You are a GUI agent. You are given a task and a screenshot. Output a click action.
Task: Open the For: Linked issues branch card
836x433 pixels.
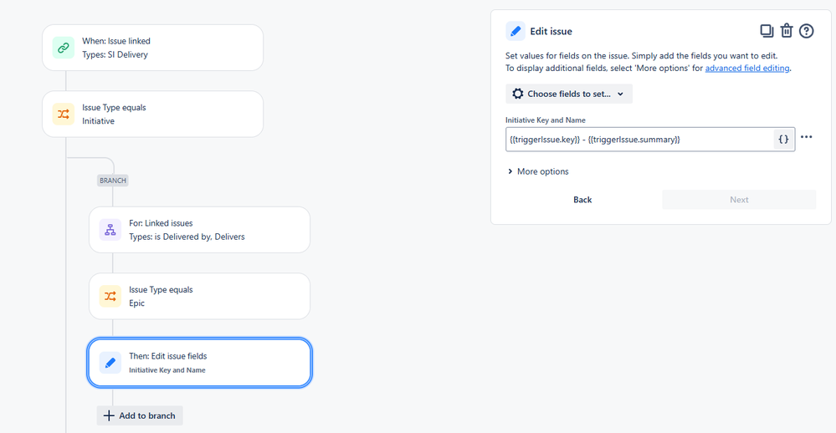point(199,230)
